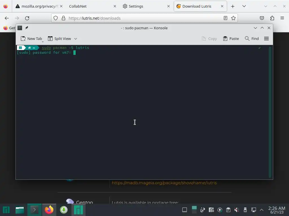This screenshot has height=216, width=289.
Task: Show desktop via tray icon
Action: tap(185, 210)
